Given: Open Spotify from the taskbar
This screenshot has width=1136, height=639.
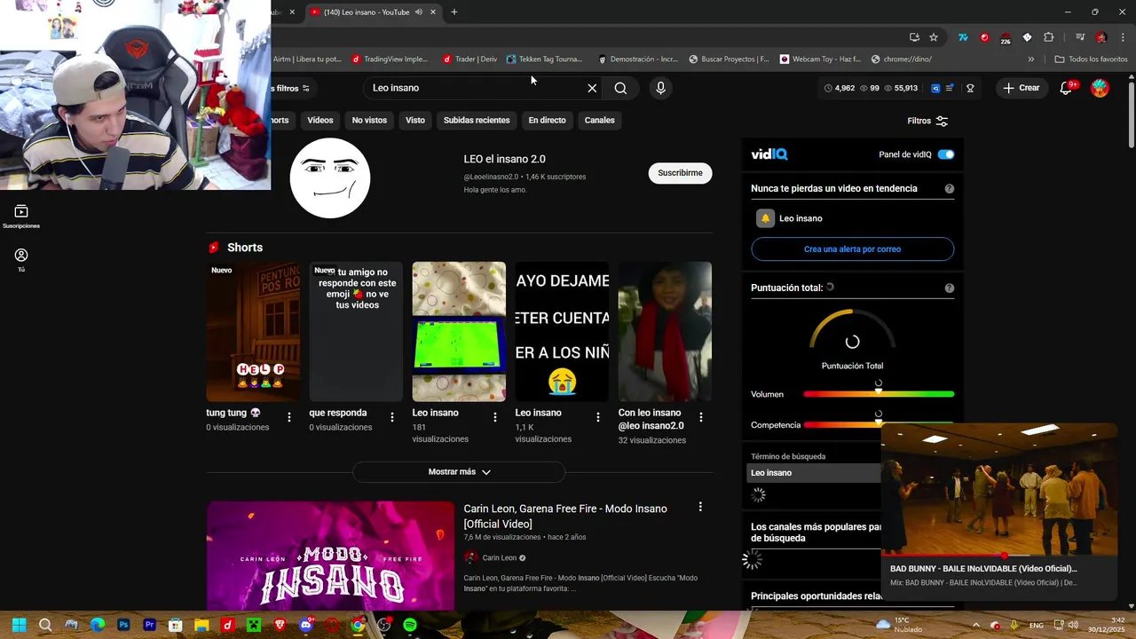Looking at the screenshot, I should (x=410, y=625).
